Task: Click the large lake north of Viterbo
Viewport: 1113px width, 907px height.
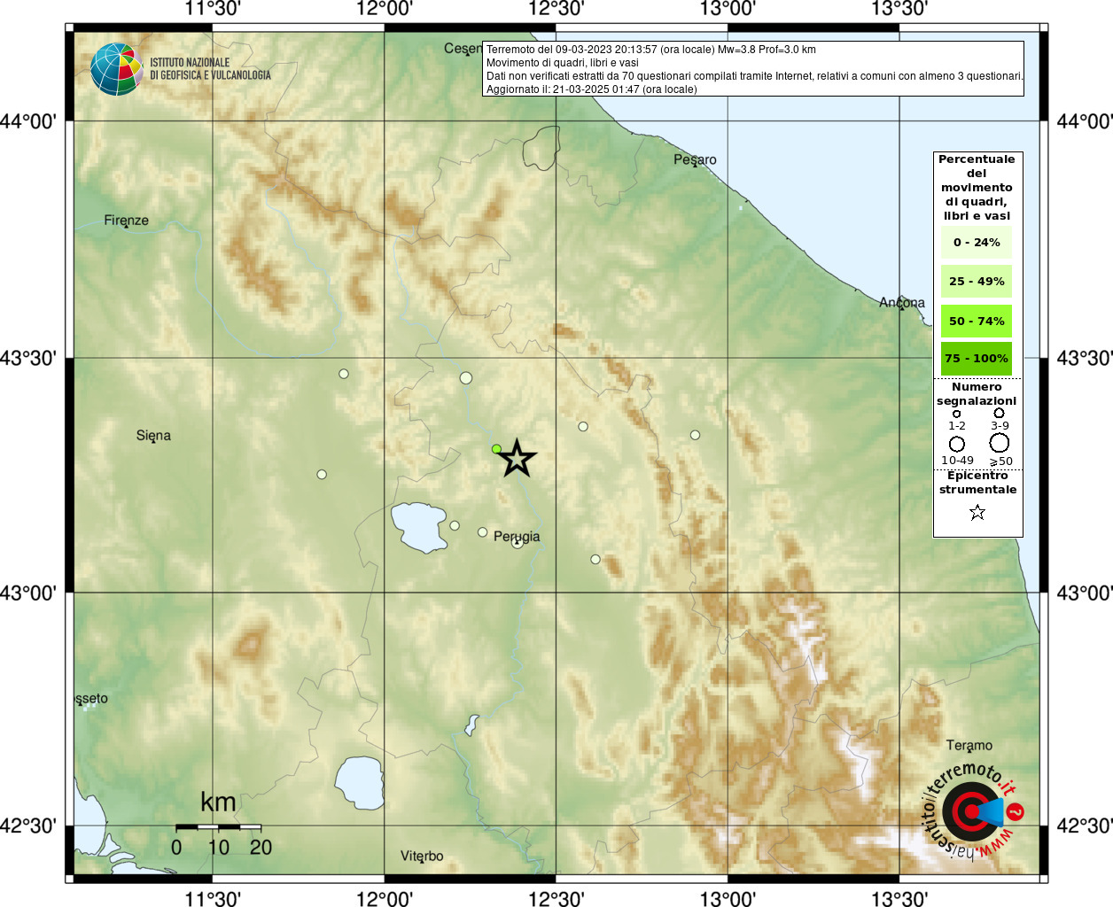Action: coord(359,783)
